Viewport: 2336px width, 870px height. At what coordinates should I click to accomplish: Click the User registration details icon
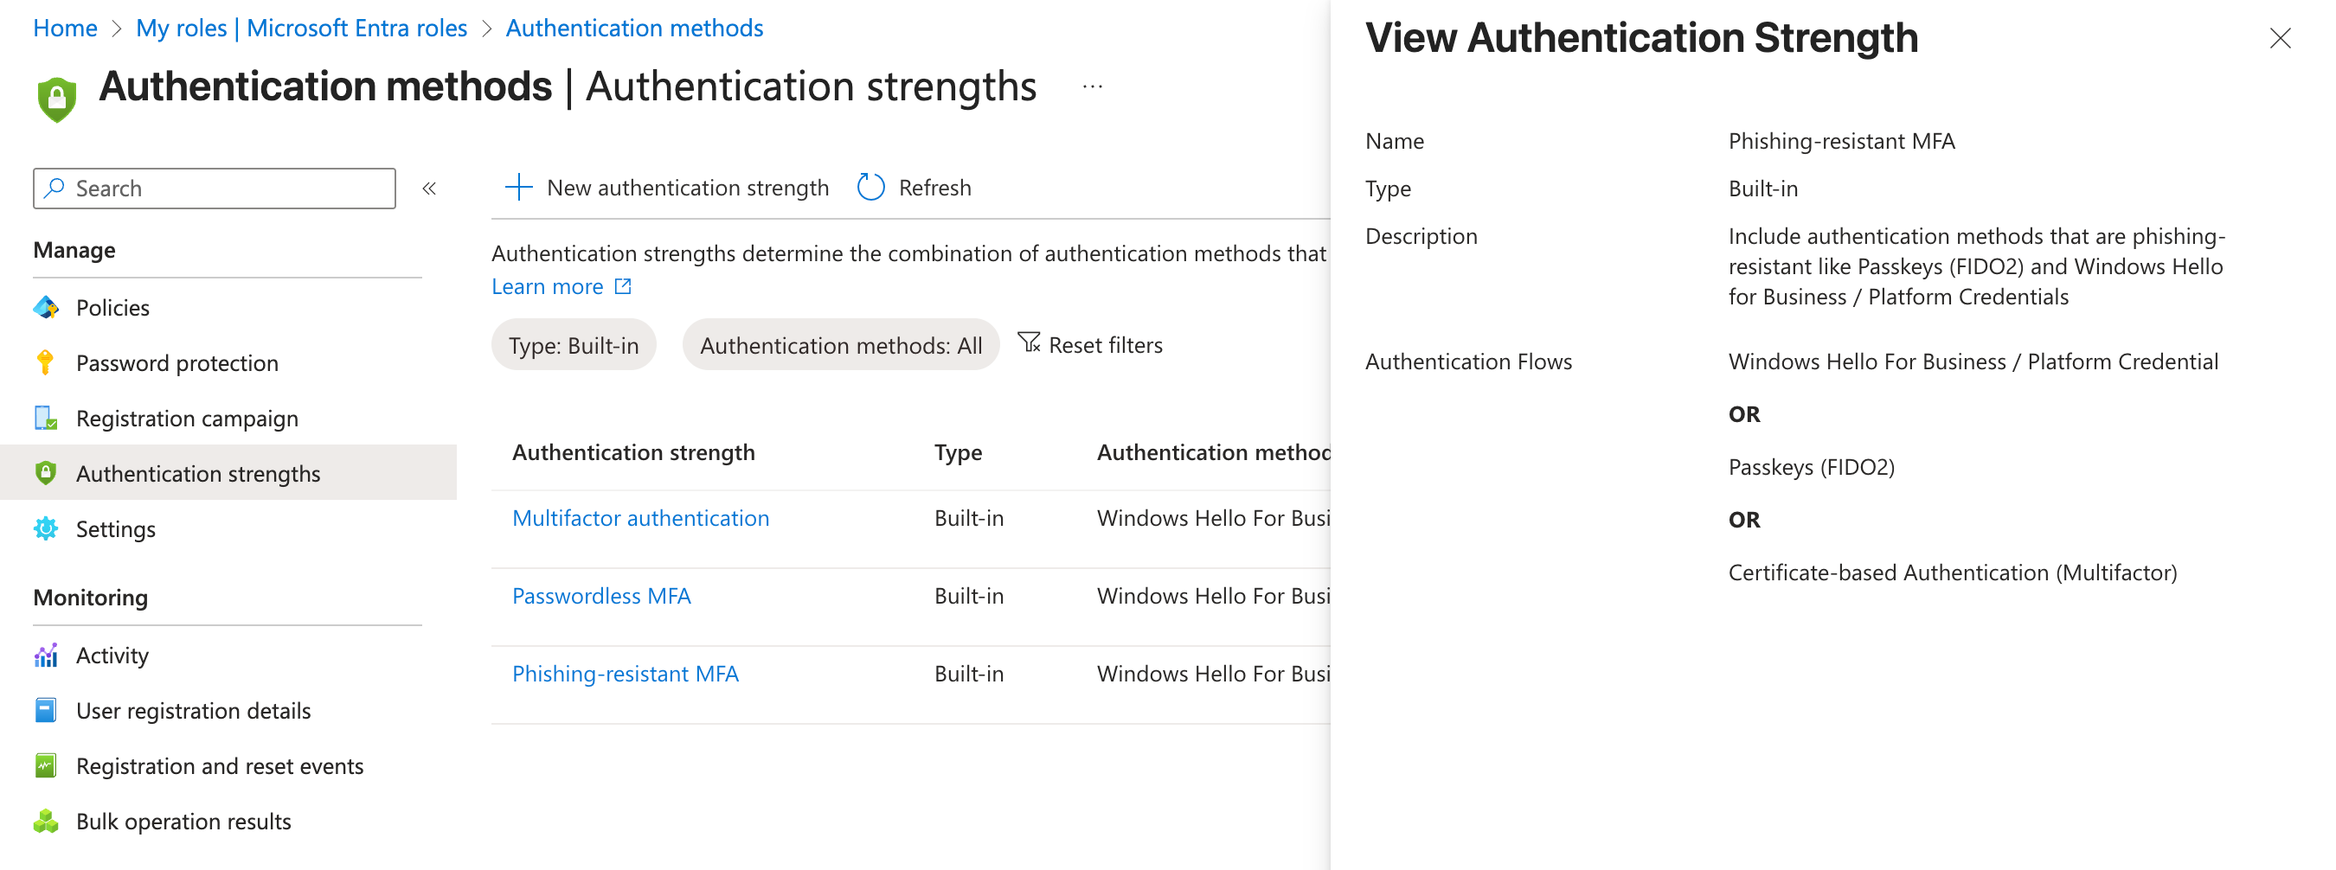(45, 711)
